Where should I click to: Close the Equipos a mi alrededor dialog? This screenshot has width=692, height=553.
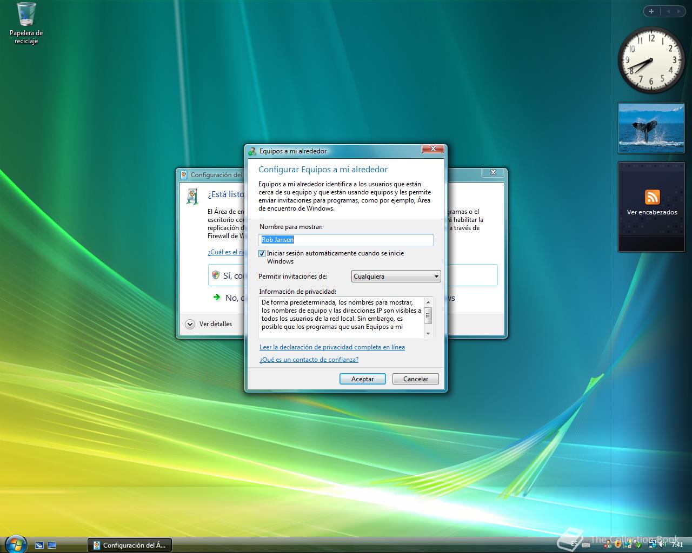click(433, 149)
